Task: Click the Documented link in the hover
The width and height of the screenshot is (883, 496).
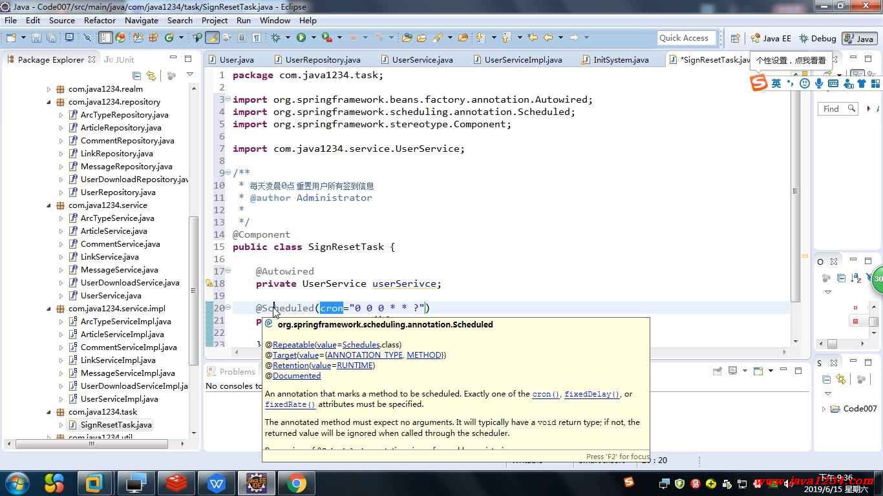Action: coord(297,376)
